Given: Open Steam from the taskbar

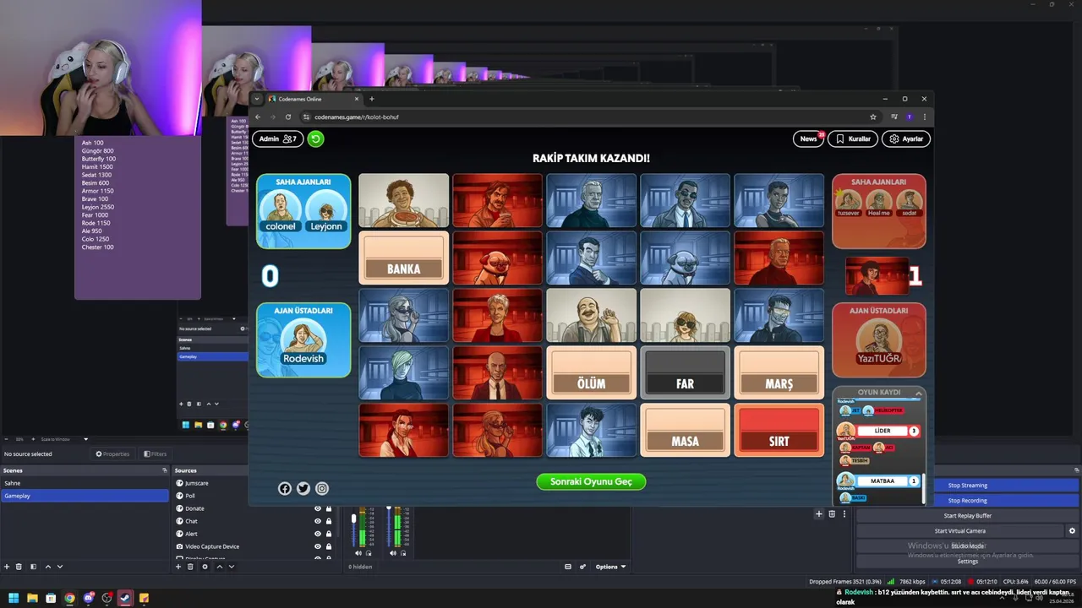Looking at the screenshot, I should [x=125, y=598].
